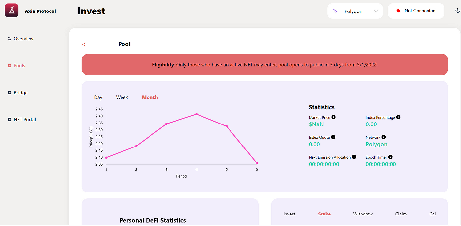Open the Invest tab
The height and width of the screenshot is (226, 461).
pyautogui.click(x=289, y=214)
